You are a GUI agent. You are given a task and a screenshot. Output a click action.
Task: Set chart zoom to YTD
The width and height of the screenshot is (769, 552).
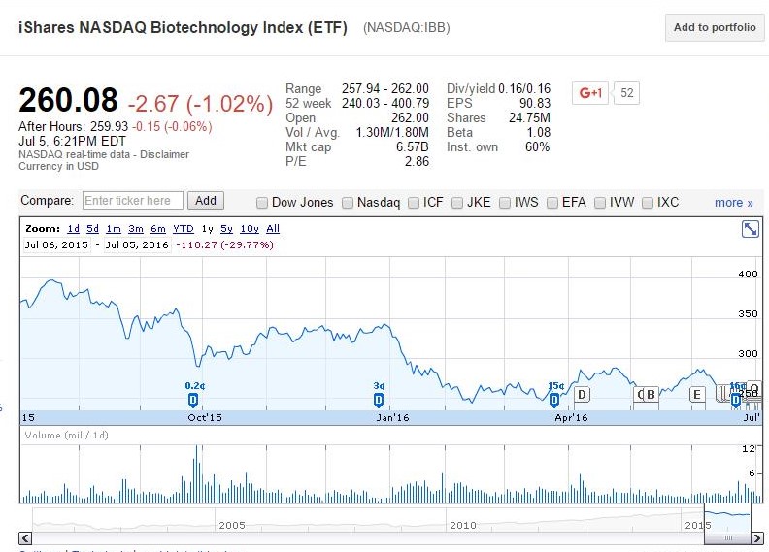184,229
